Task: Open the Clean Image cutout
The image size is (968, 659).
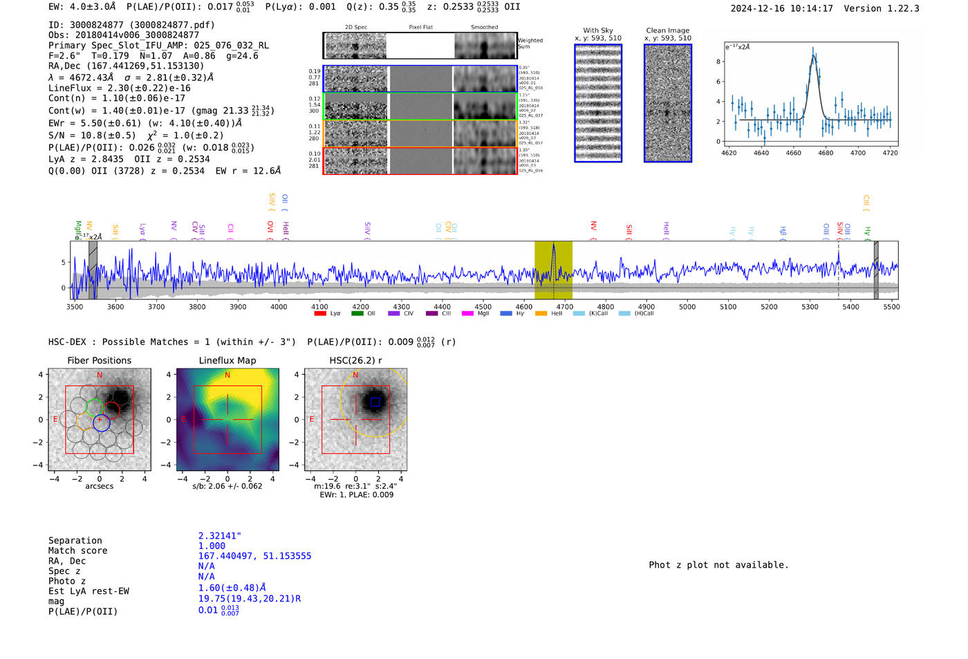Action: click(667, 103)
